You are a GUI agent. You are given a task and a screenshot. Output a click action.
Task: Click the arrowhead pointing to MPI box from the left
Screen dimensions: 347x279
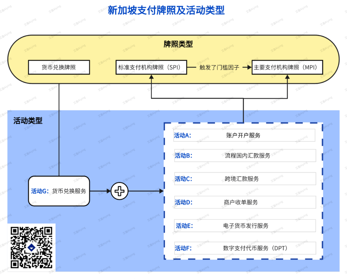click(x=249, y=68)
